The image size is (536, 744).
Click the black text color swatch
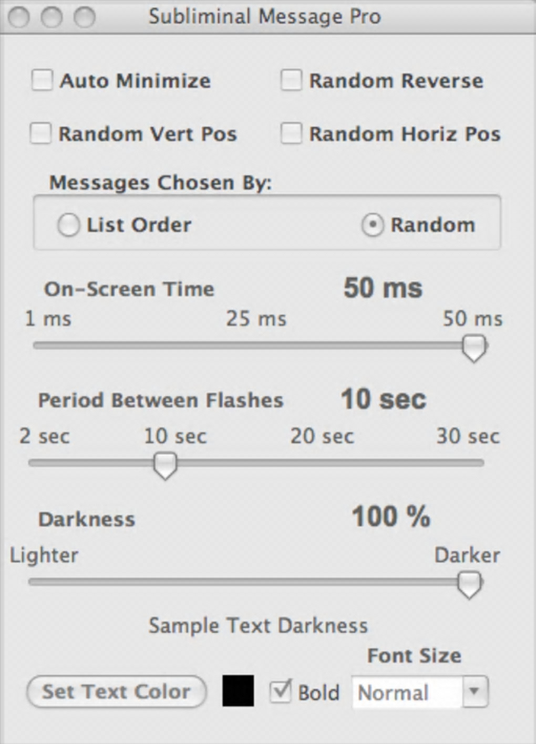point(238,691)
